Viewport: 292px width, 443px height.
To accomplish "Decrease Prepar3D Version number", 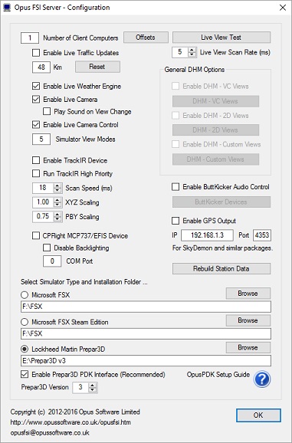I will [x=92, y=390].
